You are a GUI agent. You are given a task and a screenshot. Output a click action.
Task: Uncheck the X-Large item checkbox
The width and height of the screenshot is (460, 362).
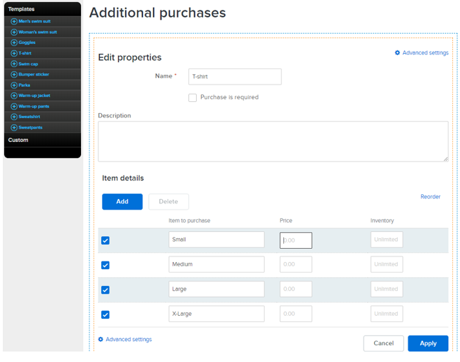pyautogui.click(x=105, y=314)
